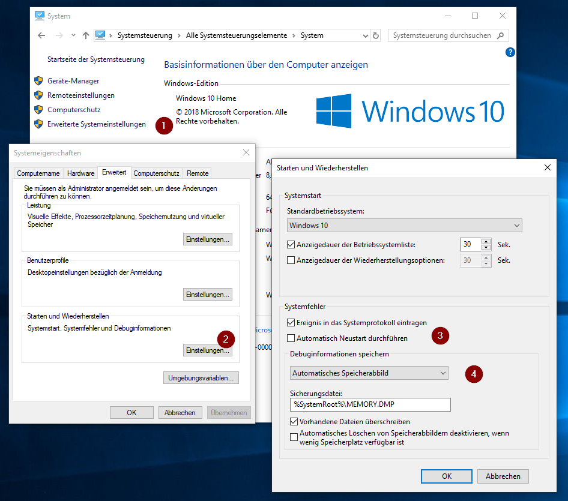Uncheck Ereignis in das Systemprotokoll eintragen
The image size is (568, 501).
click(291, 323)
